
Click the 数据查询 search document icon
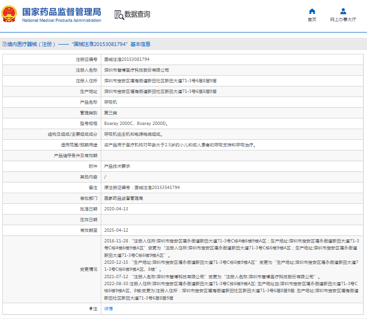[119, 15]
